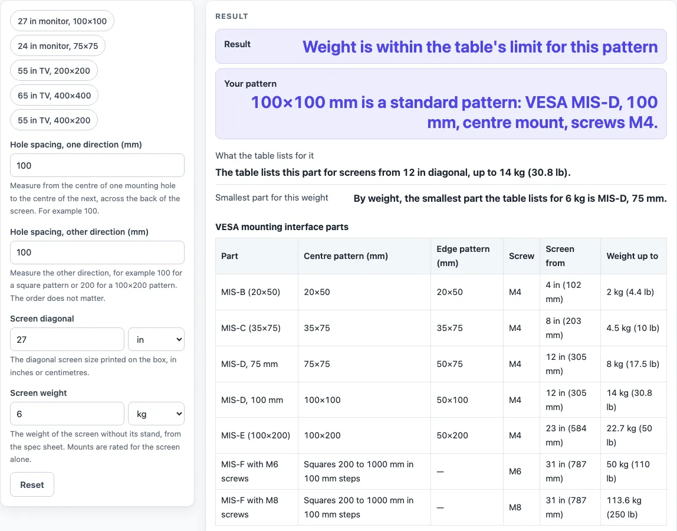The height and width of the screenshot is (531, 677).
Task: Click the '113.6 kg (250 lb)' weight cell
Action: pyautogui.click(x=633, y=507)
